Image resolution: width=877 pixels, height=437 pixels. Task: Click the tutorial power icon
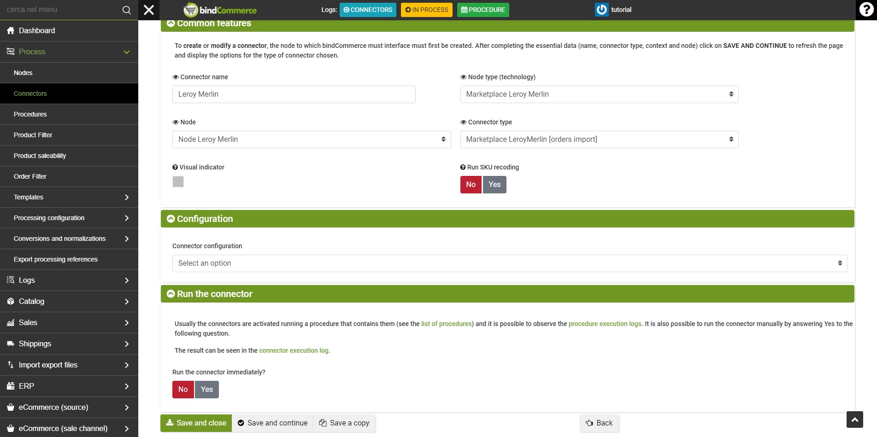(x=601, y=10)
